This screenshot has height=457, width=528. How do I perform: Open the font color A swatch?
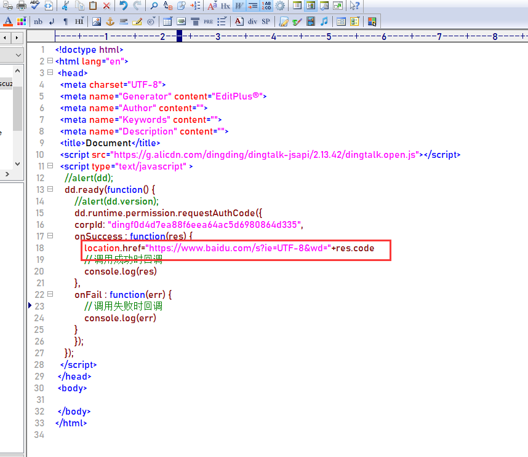coord(8,21)
